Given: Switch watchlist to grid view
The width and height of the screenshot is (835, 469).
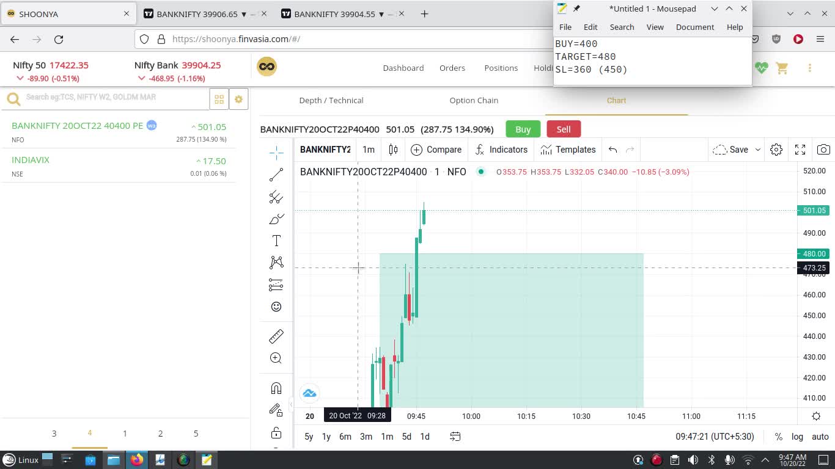Looking at the screenshot, I should coord(219,99).
